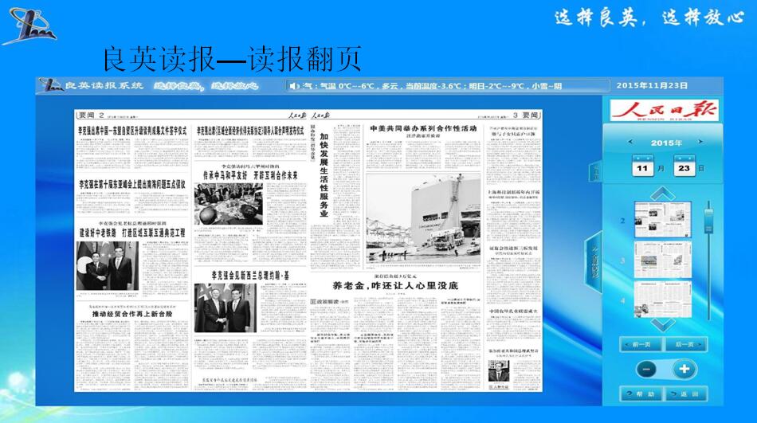Select page 3 thumbnail

coord(662,259)
